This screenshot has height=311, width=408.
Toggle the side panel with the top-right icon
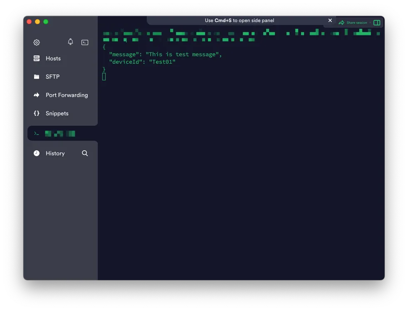click(377, 23)
